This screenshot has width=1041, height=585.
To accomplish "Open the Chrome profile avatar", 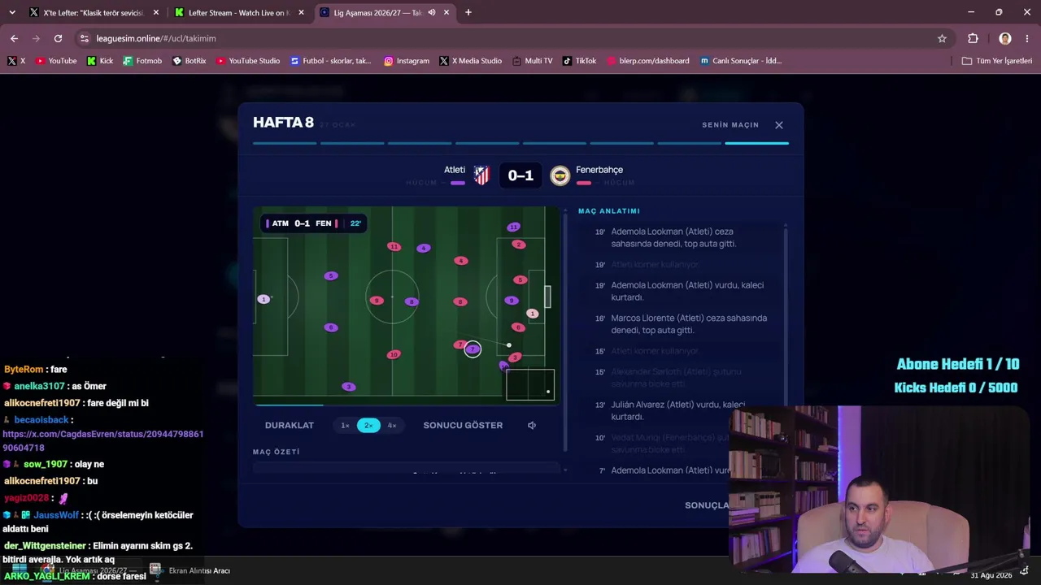I will [x=1005, y=38].
